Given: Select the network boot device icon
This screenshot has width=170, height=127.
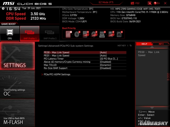Looking at the screenshot, I should point(119,34).
